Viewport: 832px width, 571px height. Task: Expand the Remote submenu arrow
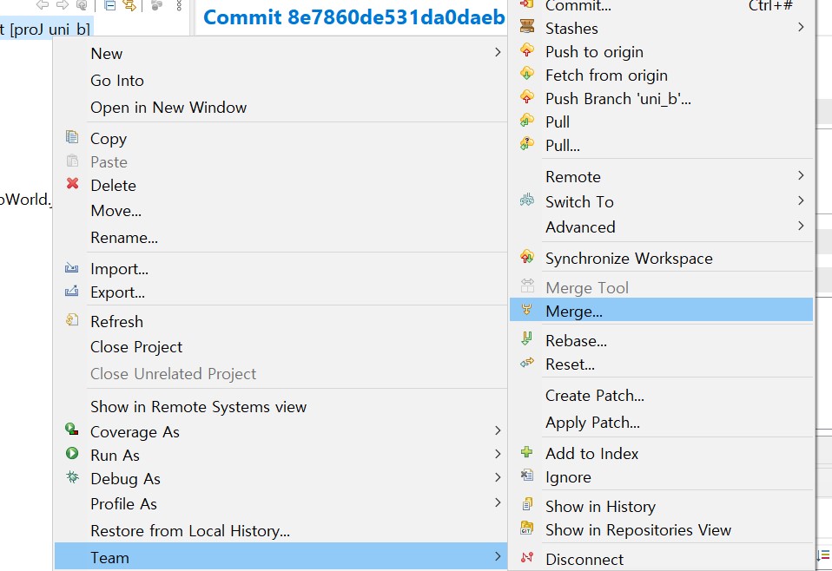click(802, 175)
